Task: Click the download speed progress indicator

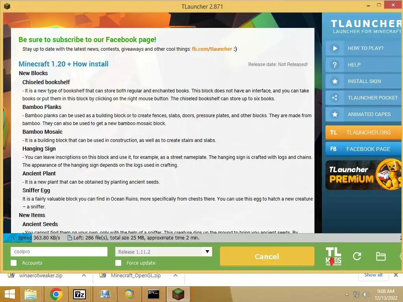Action: pos(35,238)
